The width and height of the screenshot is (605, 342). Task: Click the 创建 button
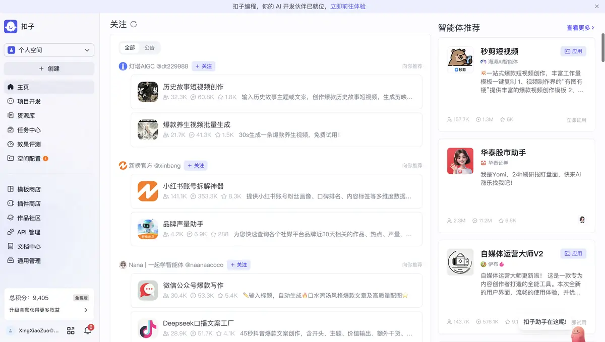[x=49, y=69]
